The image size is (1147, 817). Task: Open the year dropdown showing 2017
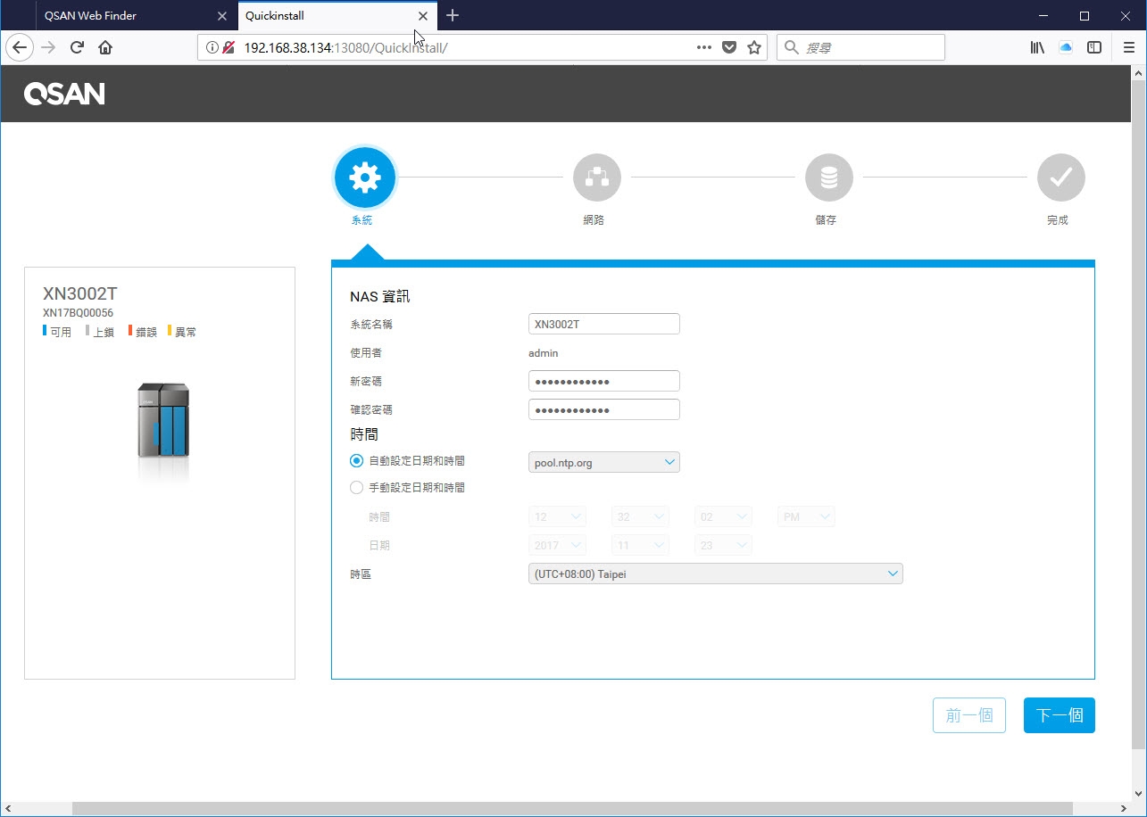[557, 545]
